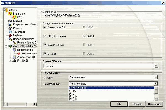Click the Сохранение файлов floppy icon
The image size is (166, 110).
(x=10, y=25)
